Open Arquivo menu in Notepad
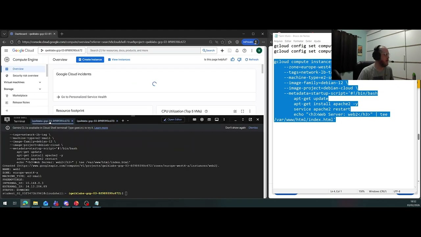421x237 pixels. (x=278, y=41)
